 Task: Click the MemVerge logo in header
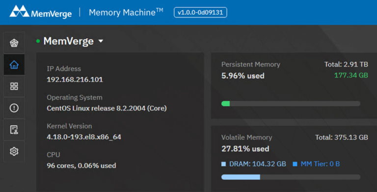click(x=40, y=12)
